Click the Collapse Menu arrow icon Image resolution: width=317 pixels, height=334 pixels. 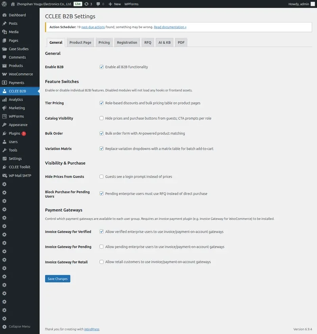[x=4, y=326]
